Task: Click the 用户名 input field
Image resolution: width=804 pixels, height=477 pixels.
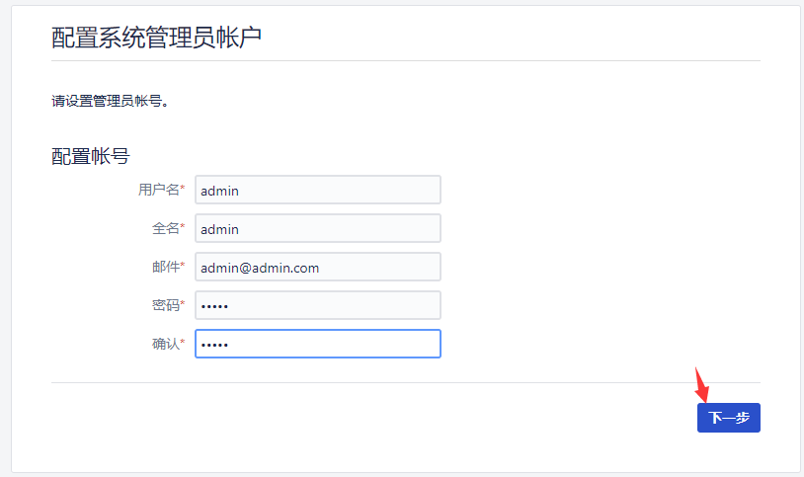Action: coord(317,190)
